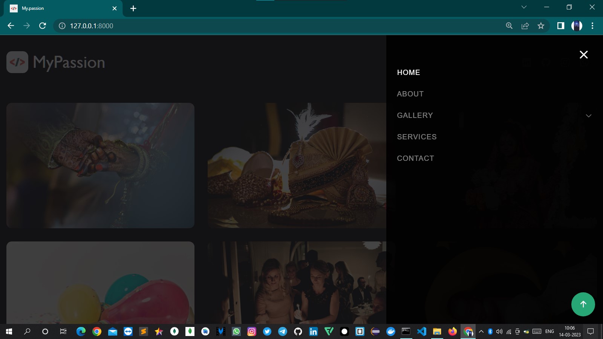Expand hidden icons in the system tray
Screen dimensions: 603x339
(x=481, y=332)
